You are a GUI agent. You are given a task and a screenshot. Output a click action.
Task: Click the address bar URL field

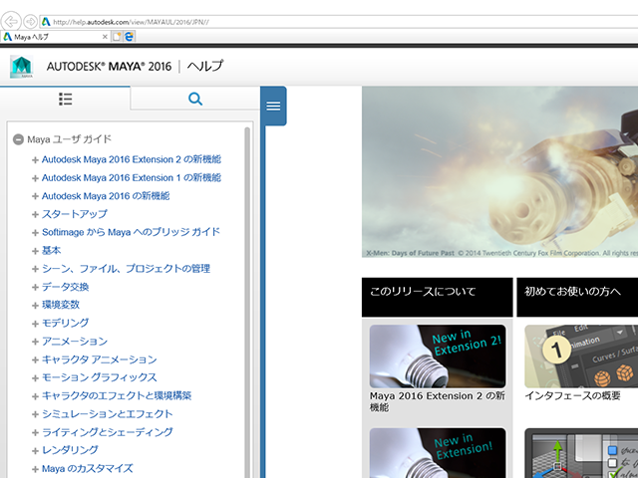339,22
